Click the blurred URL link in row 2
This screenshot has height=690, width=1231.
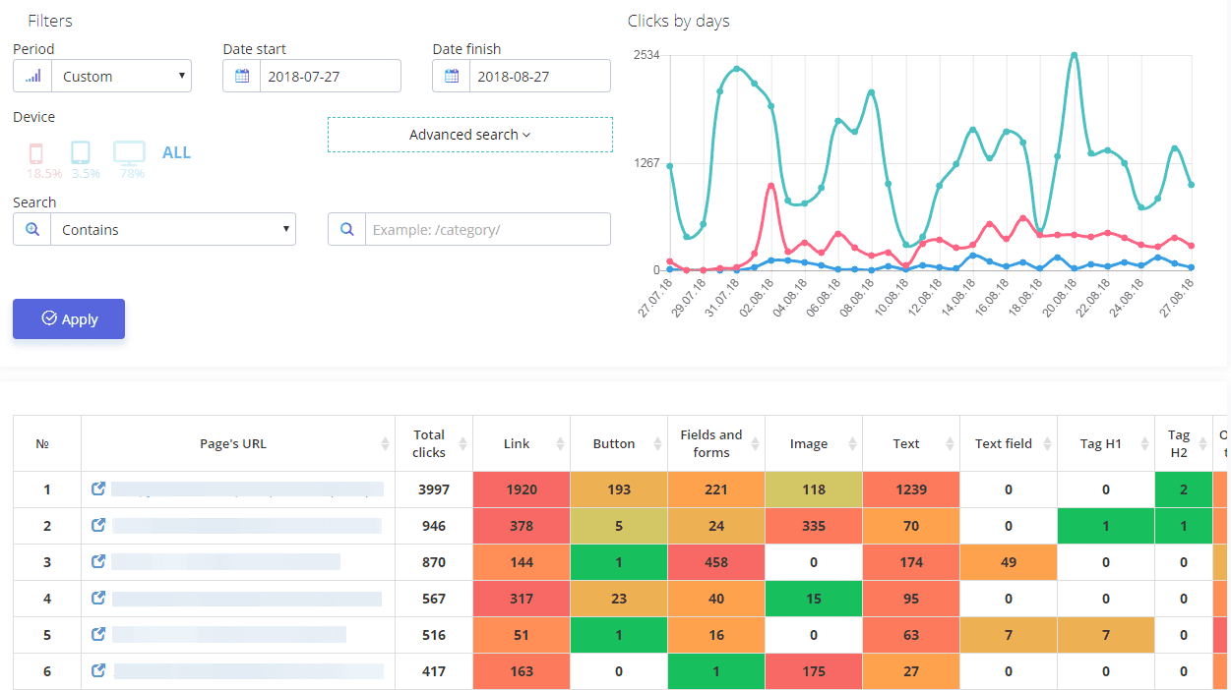247,526
